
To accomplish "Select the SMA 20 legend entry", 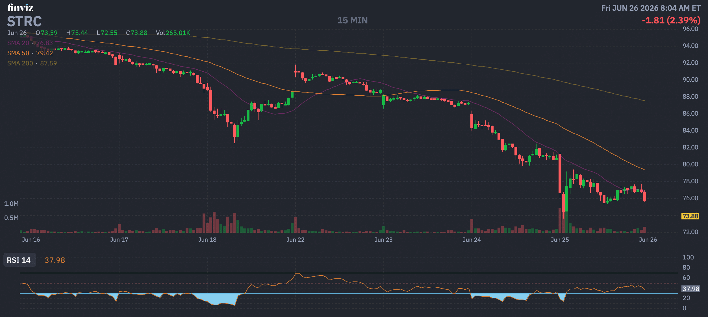I will click(30, 43).
